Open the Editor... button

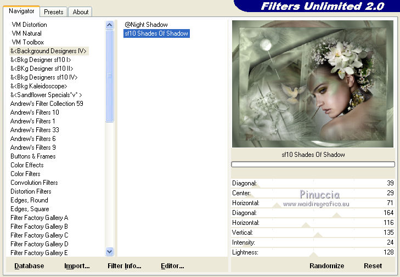(x=172, y=266)
